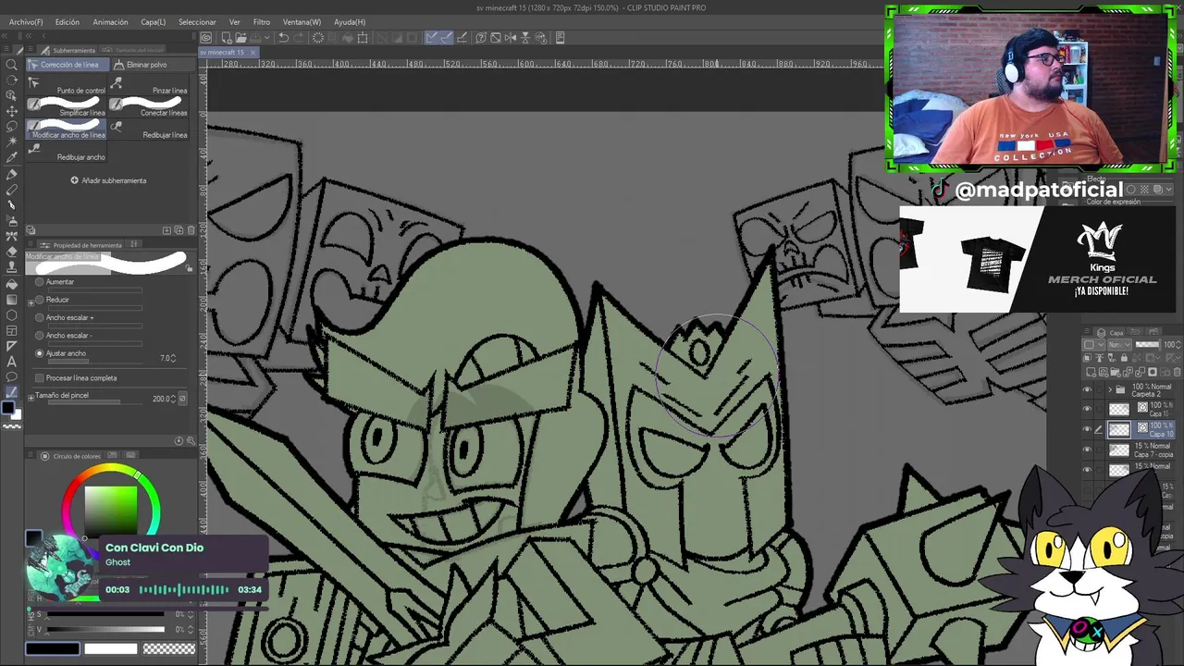Open the Animación menu
The image size is (1184, 666).
tap(110, 21)
